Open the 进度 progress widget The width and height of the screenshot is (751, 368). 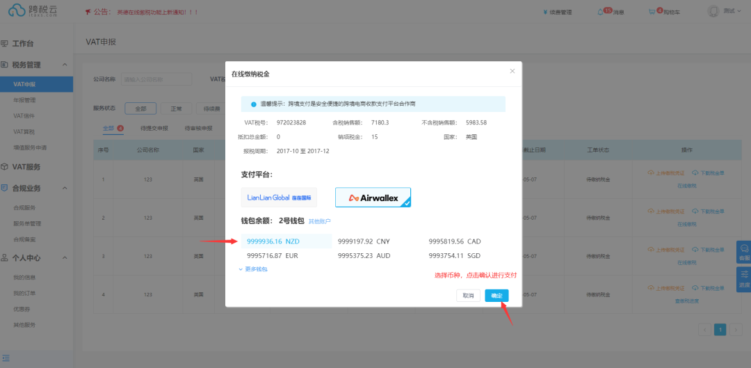[744, 280]
